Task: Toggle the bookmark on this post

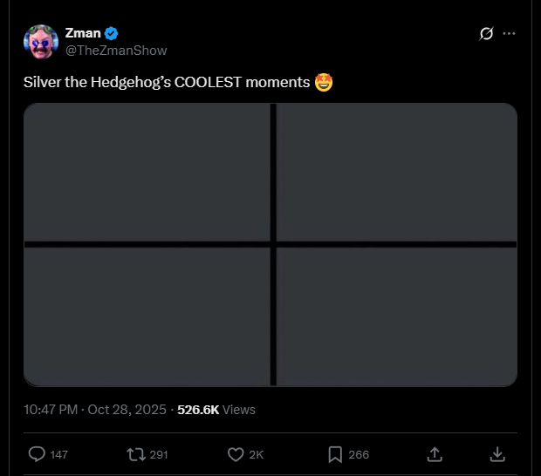Action: [x=335, y=454]
